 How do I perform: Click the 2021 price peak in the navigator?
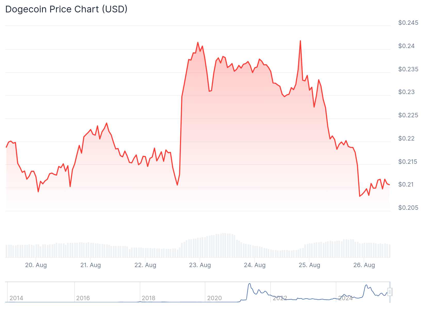click(249, 284)
